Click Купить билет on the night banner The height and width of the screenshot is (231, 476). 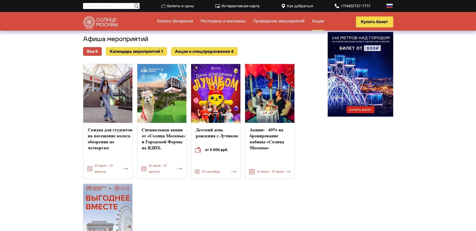pyautogui.click(x=360, y=110)
